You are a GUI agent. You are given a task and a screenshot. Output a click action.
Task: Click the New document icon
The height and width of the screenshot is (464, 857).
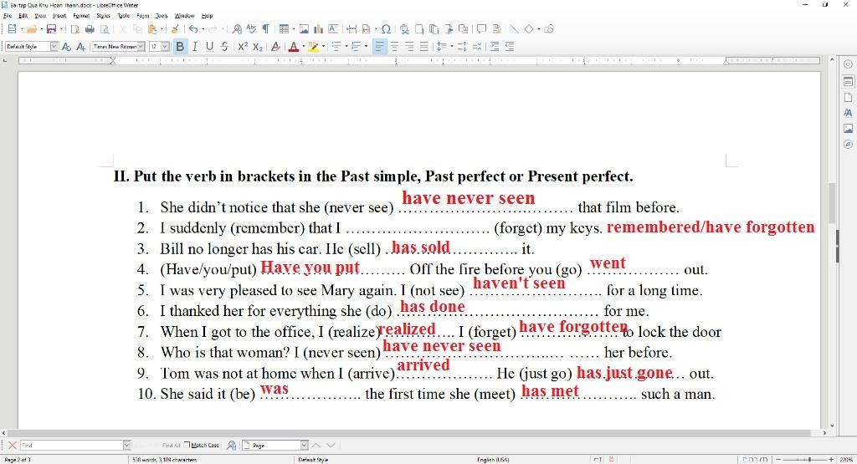pos(12,29)
